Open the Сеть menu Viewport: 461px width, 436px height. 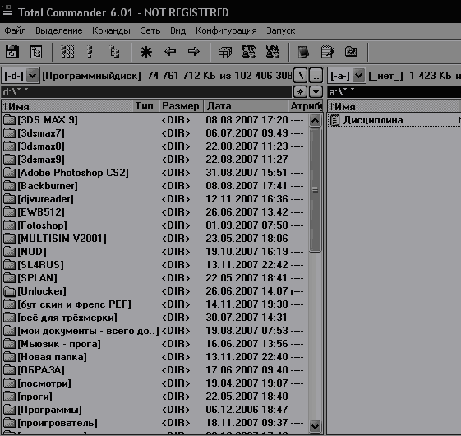coord(150,30)
